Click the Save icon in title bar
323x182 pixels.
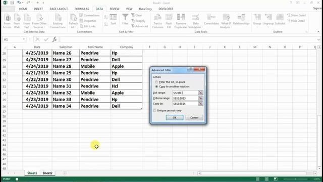[x=12, y=3]
